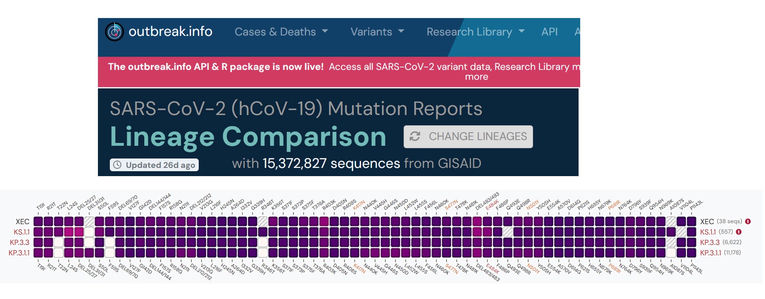Click the red warning icon next to XEC

pos(748,222)
